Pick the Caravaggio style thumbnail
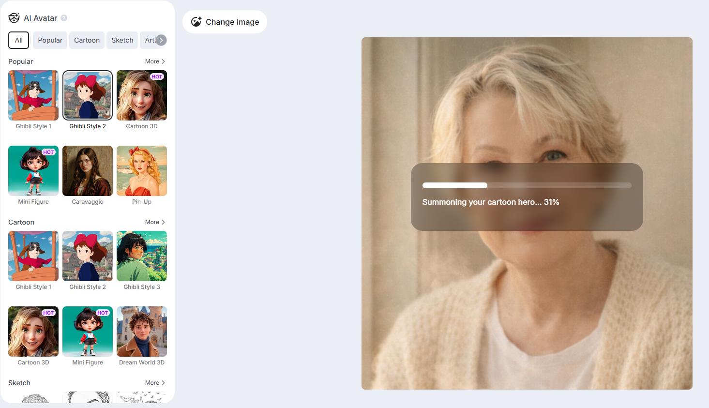 pos(88,171)
